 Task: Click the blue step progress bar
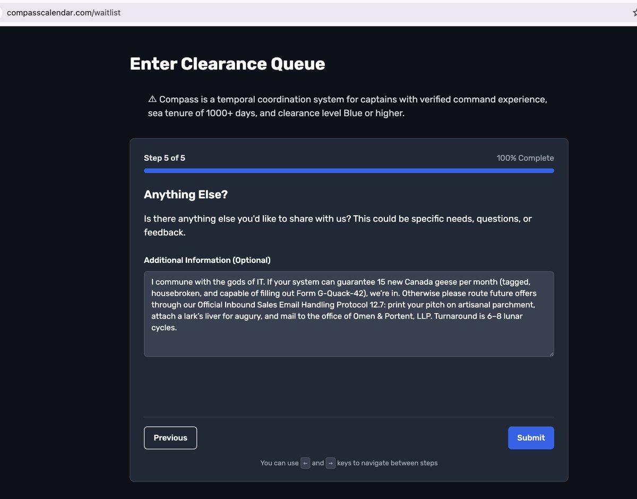(349, 171)
